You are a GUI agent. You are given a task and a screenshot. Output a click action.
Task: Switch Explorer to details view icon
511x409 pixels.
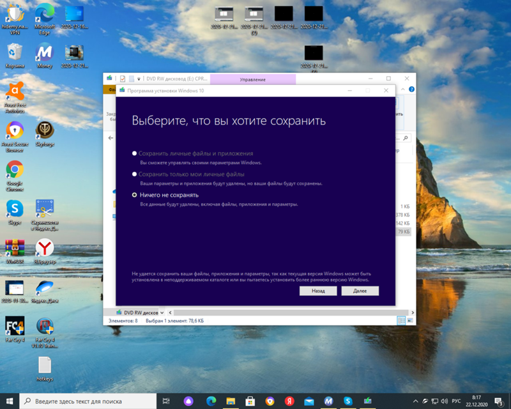click(x=402, y=321)
